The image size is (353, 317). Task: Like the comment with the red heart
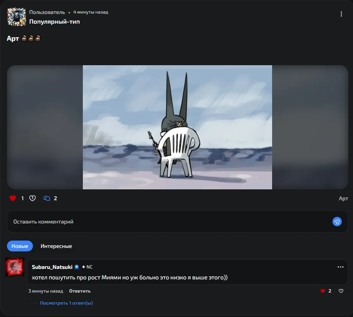tap(323, 291)
